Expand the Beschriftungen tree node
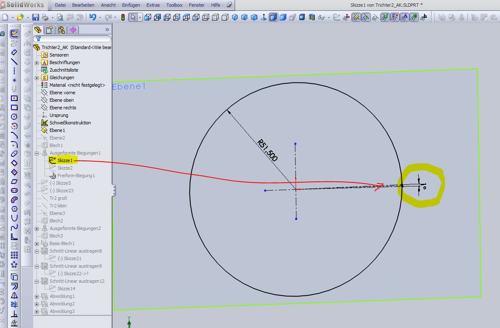The image size is (500, 328). 37,63
